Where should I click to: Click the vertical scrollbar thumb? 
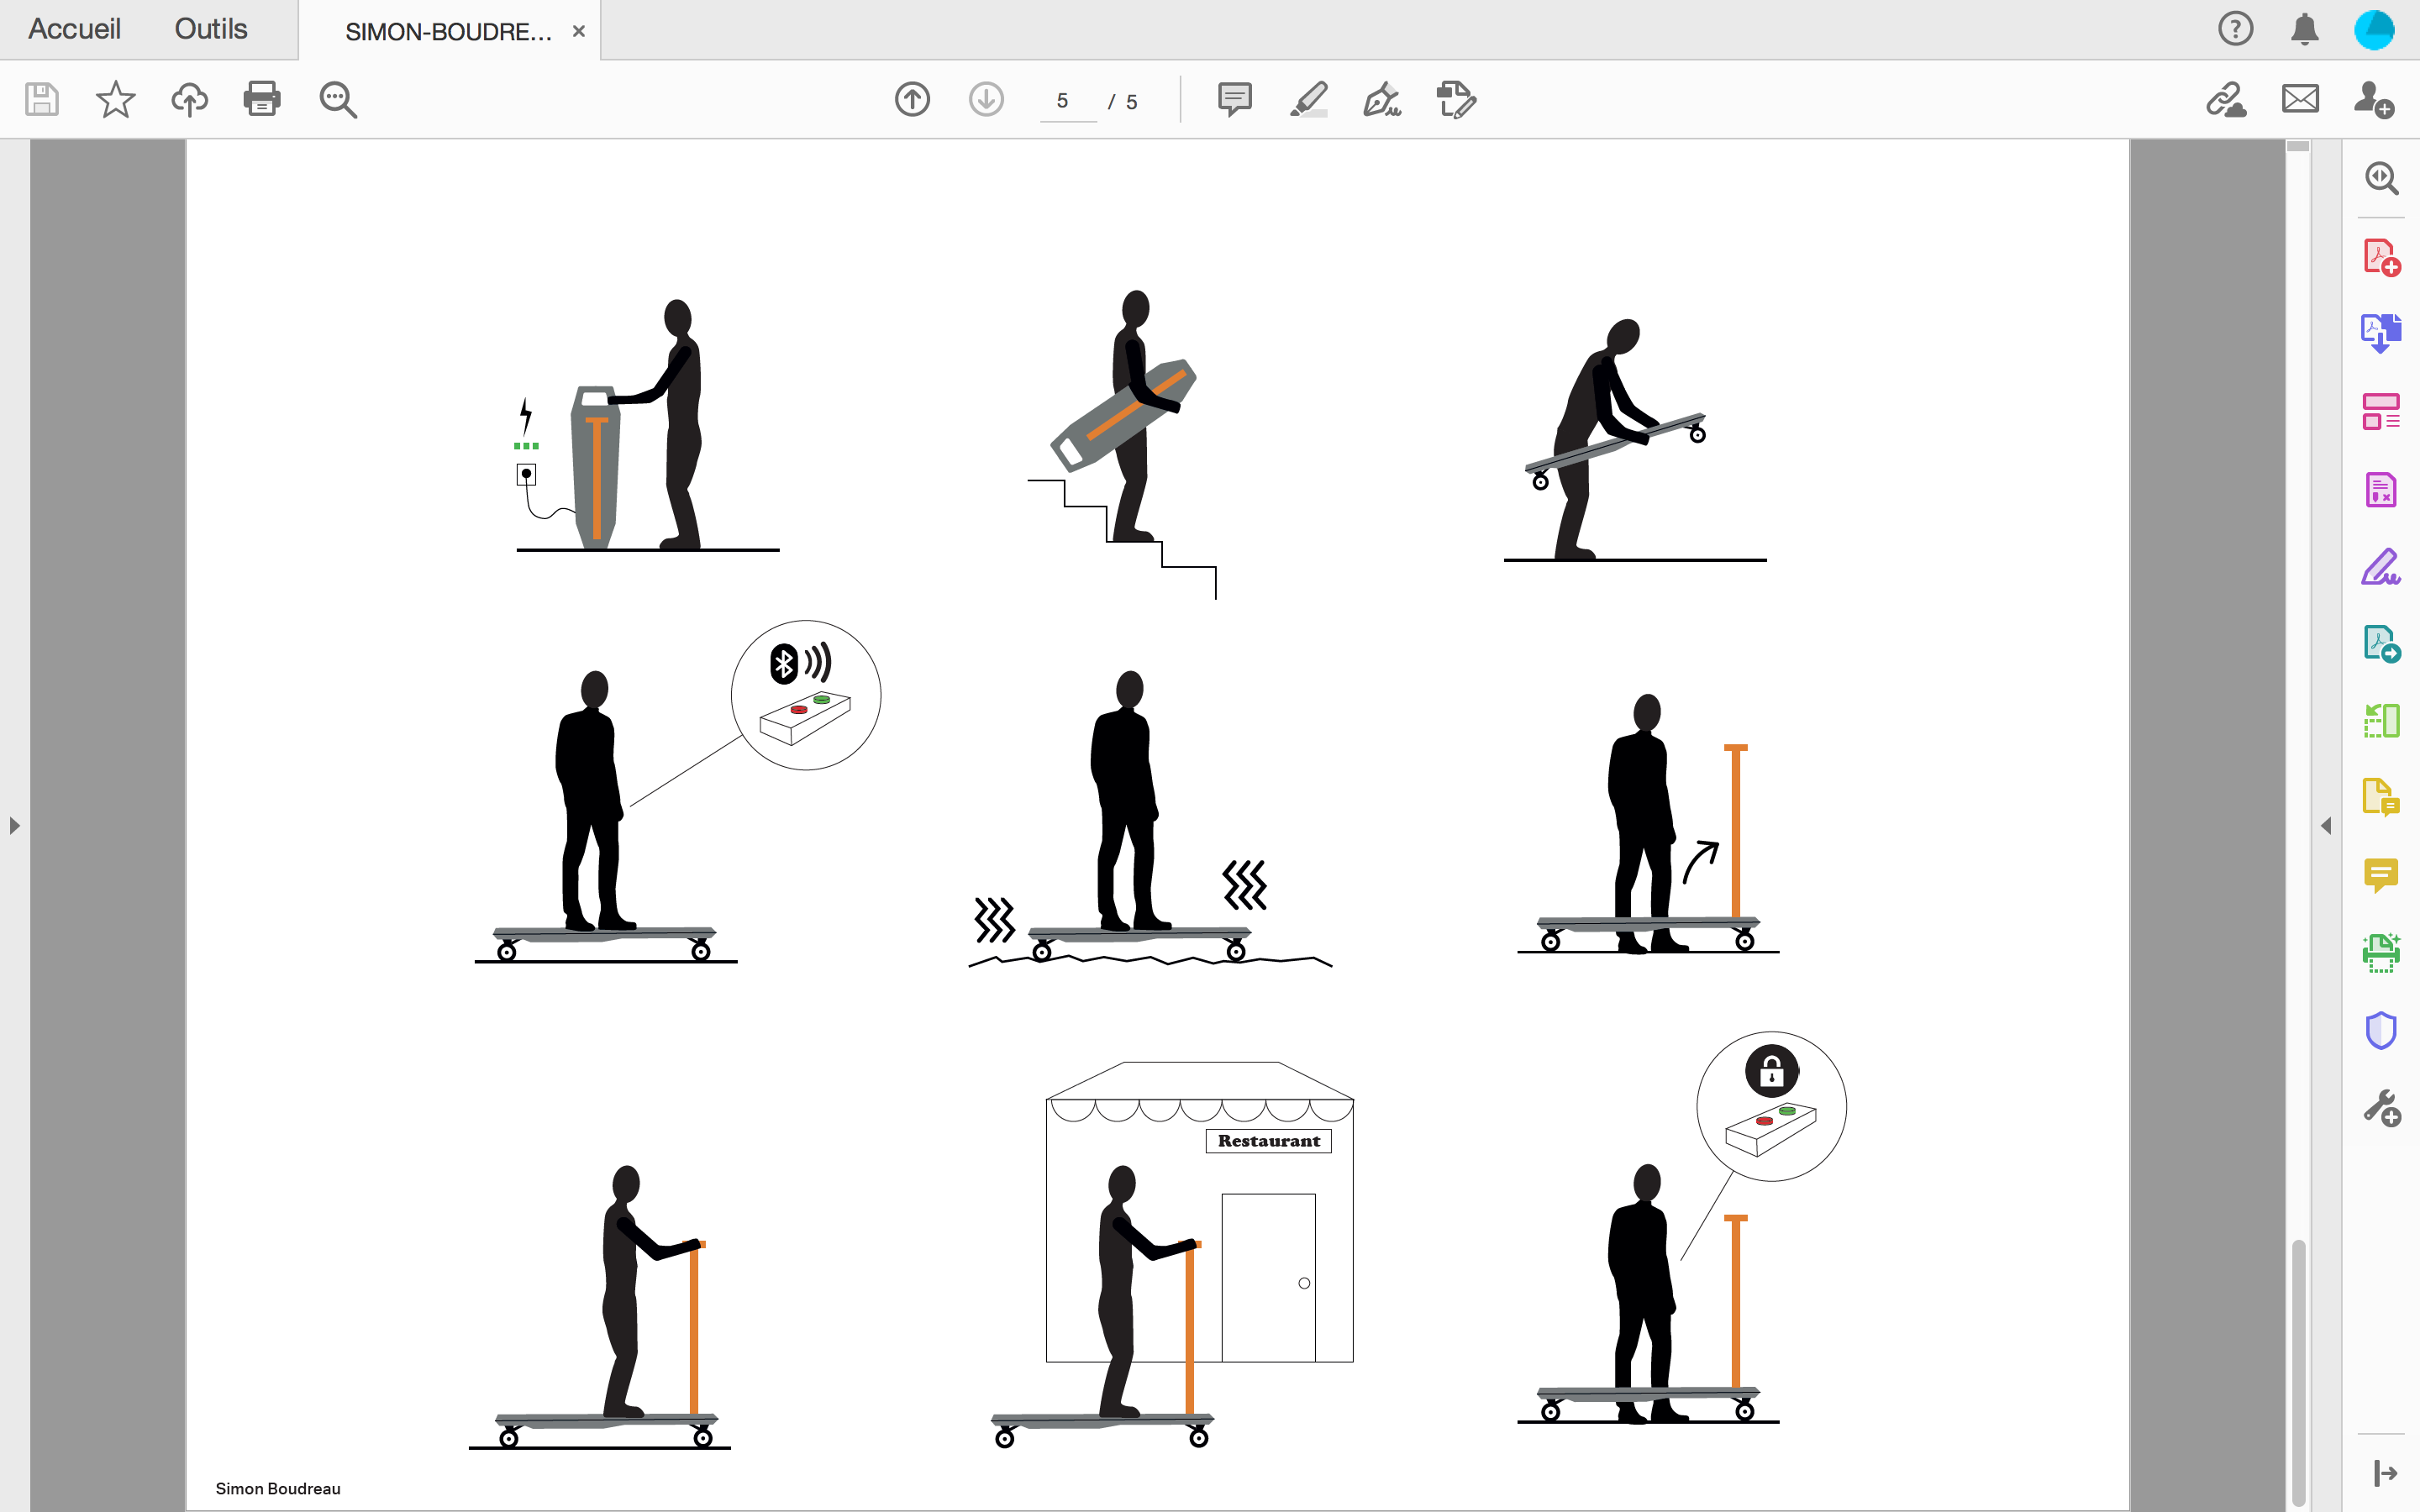pos(2298,1372)
